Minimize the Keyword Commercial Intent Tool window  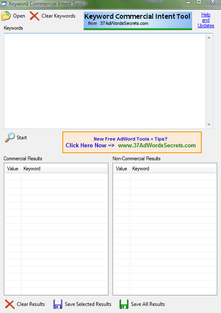[x=188, y=3]
